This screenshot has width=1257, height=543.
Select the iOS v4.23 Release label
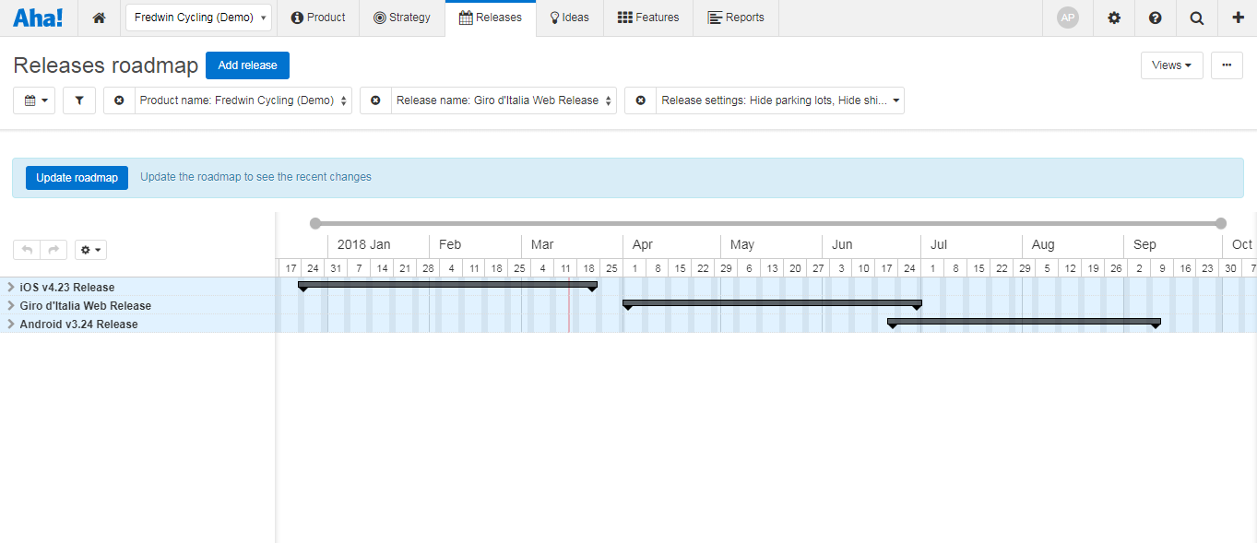tap(67, 288)
